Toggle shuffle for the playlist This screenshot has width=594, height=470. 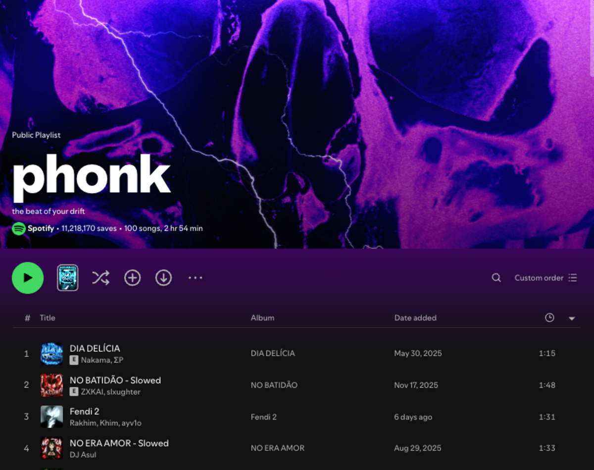click(100, 278)
